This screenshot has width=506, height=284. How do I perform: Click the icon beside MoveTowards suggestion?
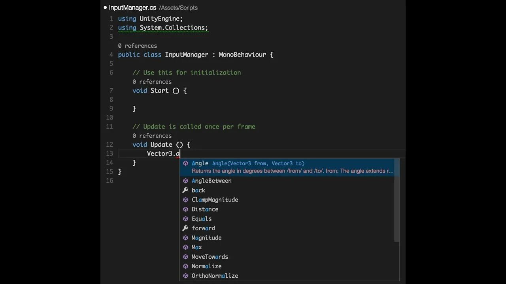point(186,257)
